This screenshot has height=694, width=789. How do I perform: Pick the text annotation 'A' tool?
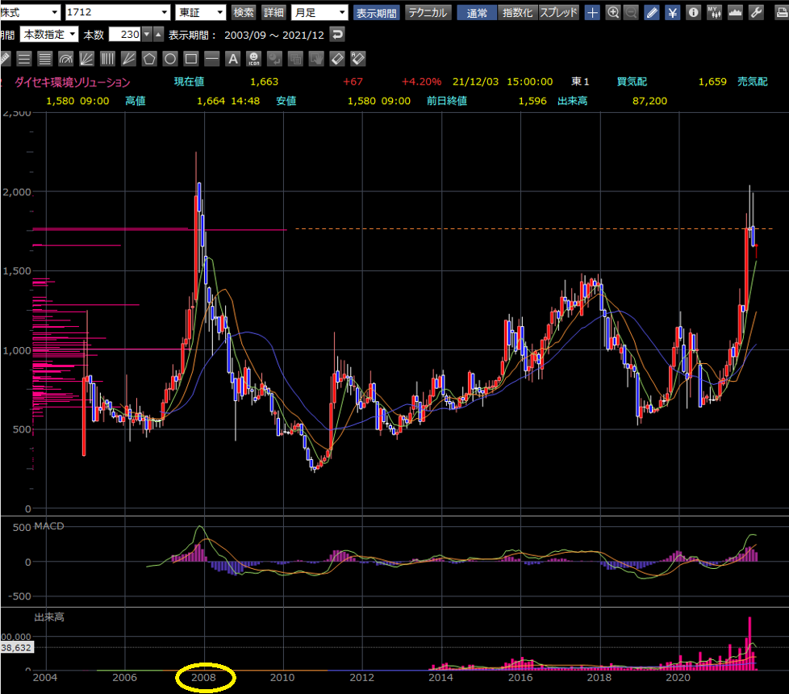233,59
